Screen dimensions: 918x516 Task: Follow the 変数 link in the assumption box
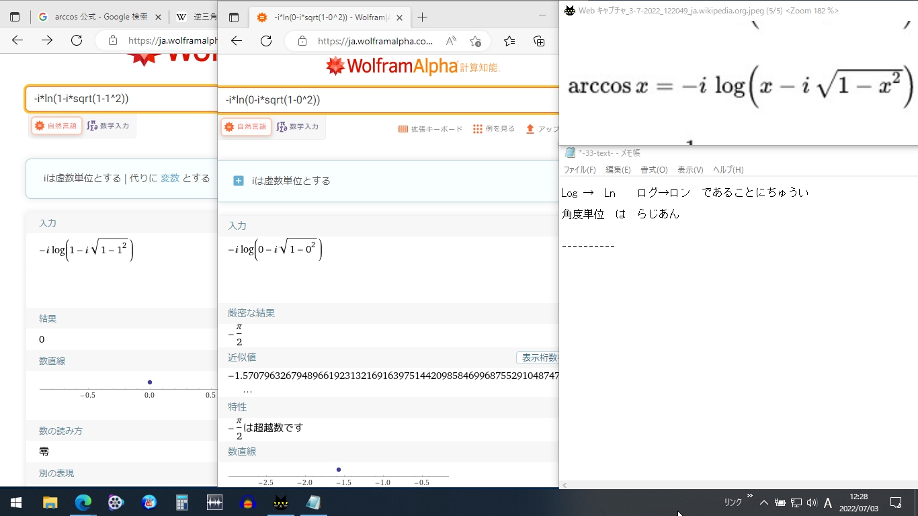[x=170, y=178]
